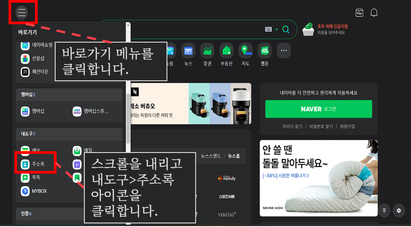Open 네이버쇼핑 in the shortcut panel
The height and width of the screenshot is (227, 411).
click(x=37, y=45)
